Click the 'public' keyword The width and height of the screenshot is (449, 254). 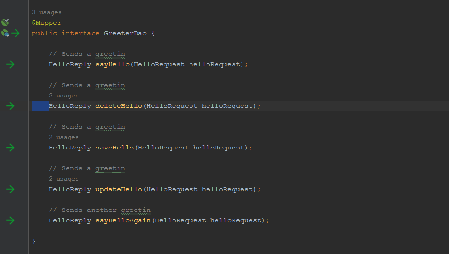coord(44,33)
